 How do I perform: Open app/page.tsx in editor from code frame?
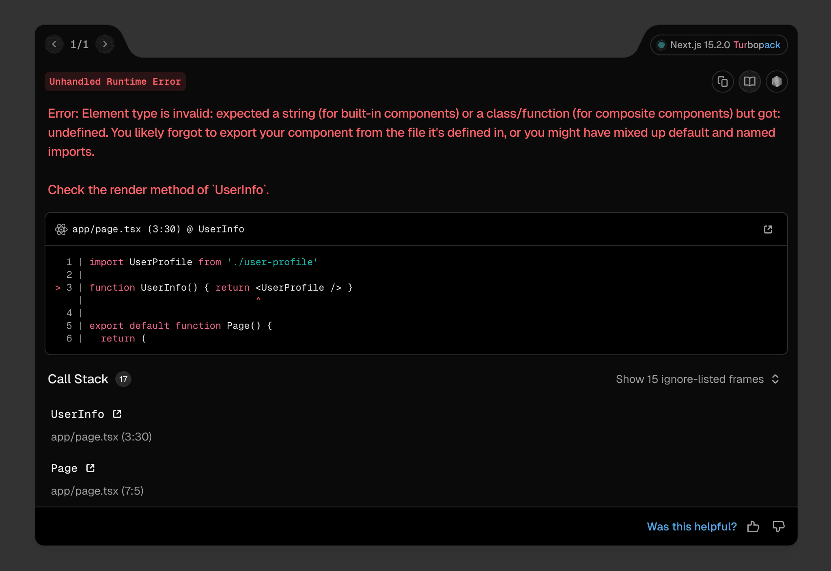click(768, 229)
